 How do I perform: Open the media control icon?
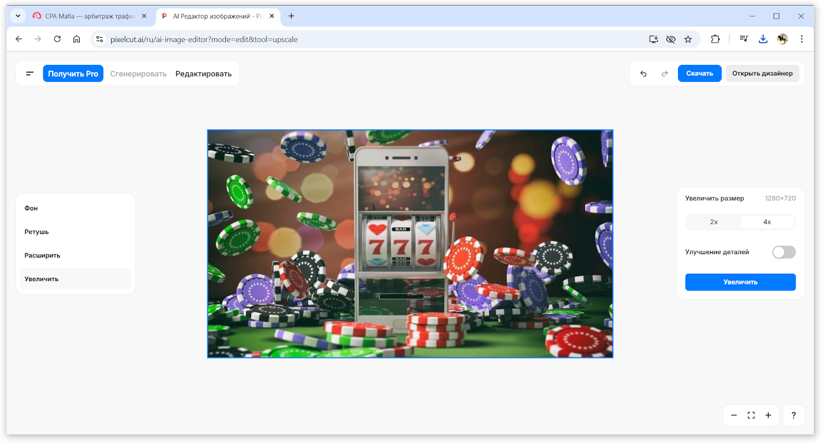coord(744,39)
